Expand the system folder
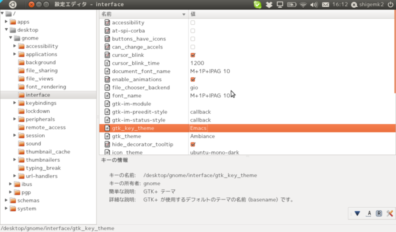This screenshot has height=232, width=396. coord(6,209)
